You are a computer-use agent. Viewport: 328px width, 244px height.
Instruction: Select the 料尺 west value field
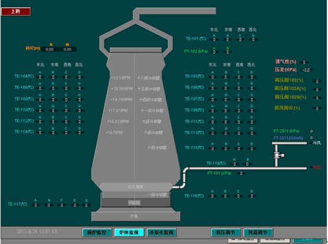(67, 50)
